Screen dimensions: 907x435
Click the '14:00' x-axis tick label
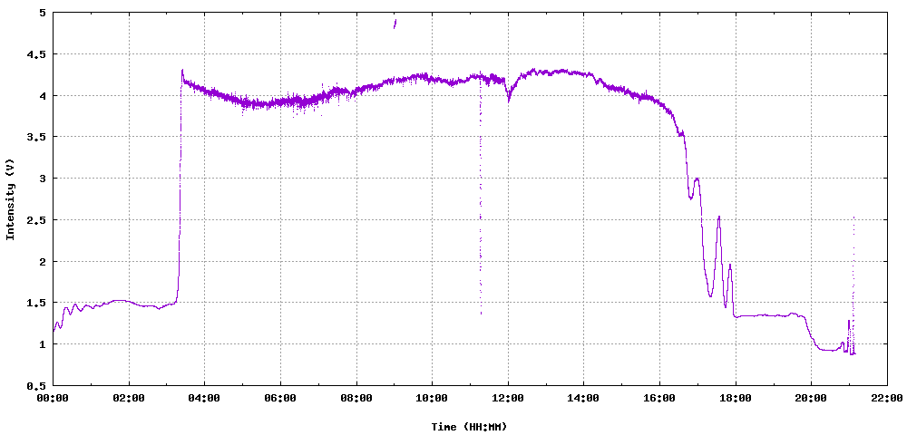pyautogui.click(x=583, y=398)
